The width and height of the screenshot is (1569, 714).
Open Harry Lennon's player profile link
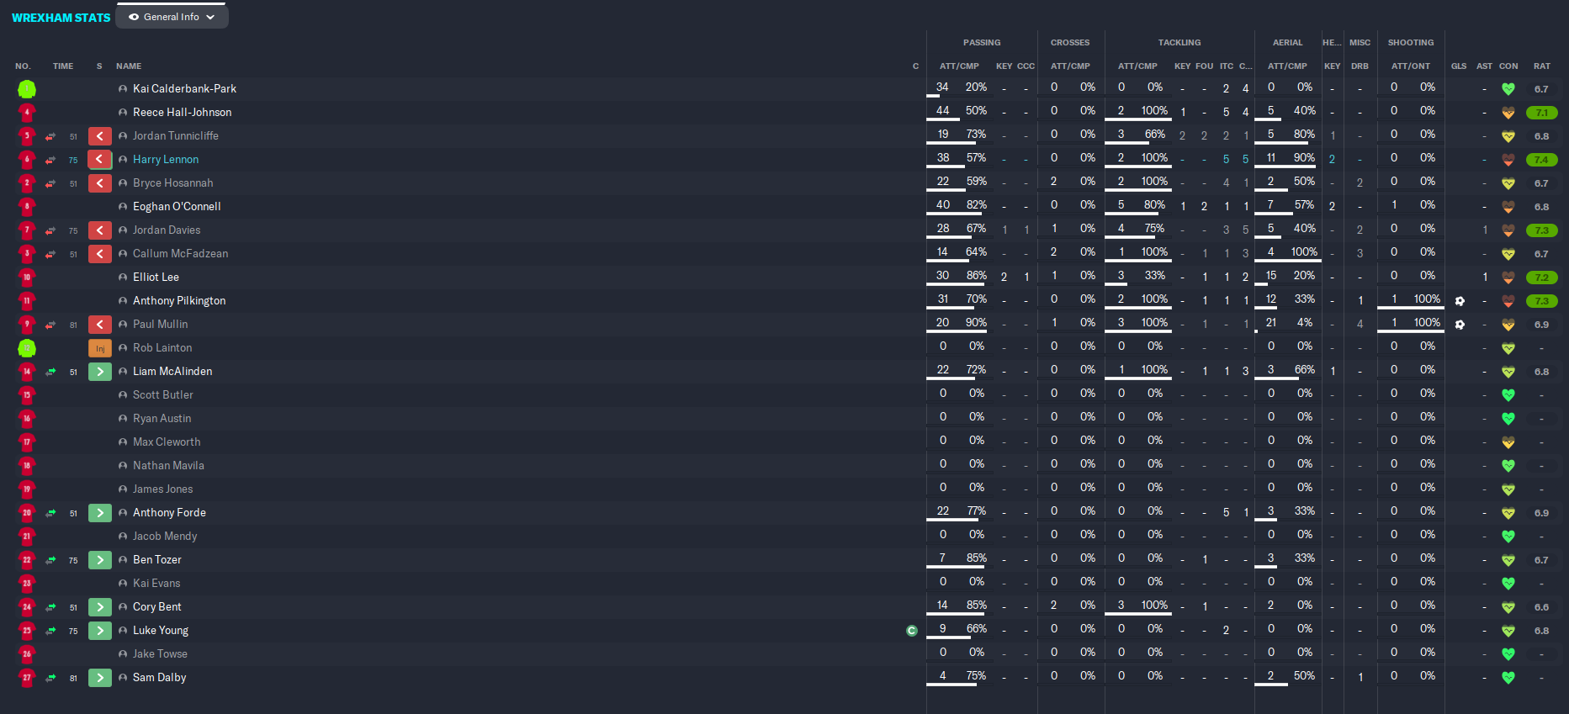click(x=166, y=159)
